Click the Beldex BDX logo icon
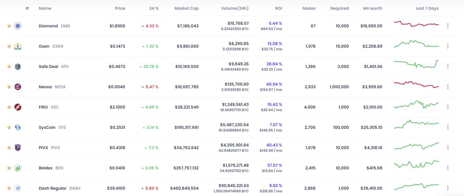The width and height of the screenshot is (464, 196). point(18,168)
